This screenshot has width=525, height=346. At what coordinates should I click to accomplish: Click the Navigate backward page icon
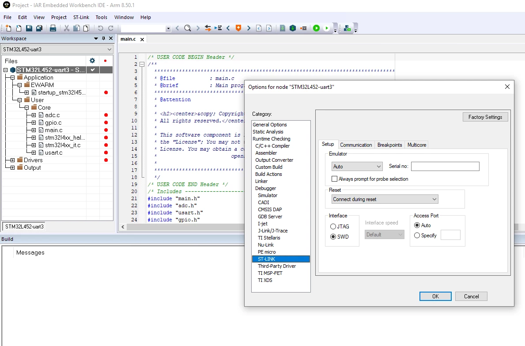coord(259,28)
